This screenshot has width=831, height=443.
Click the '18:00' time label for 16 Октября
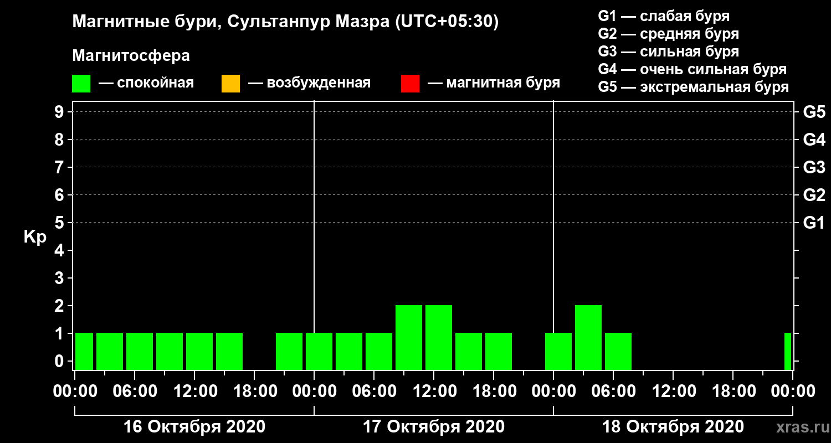pyautogui.click(x=254, y=391)
